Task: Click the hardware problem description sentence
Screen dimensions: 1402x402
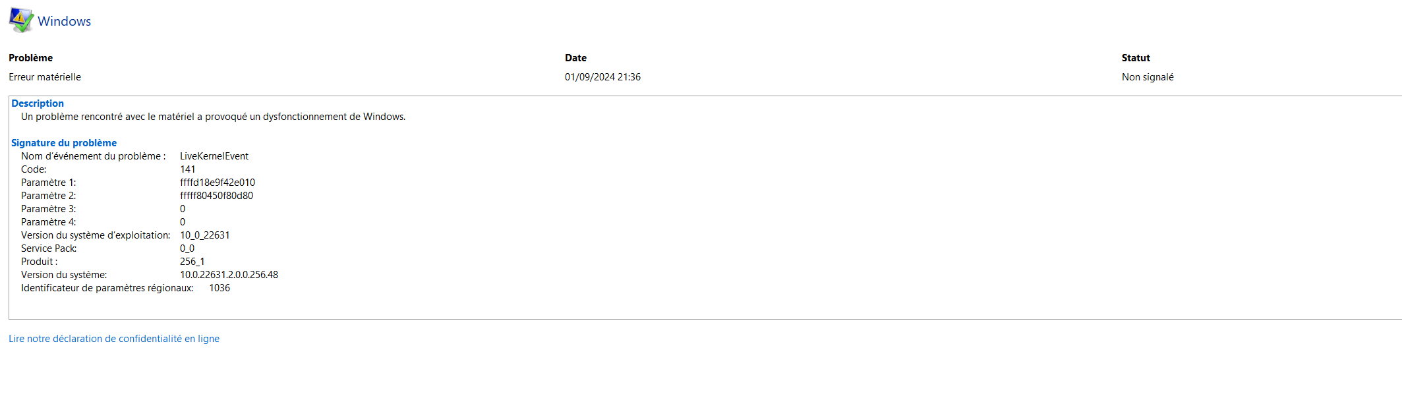Action: 213,117
